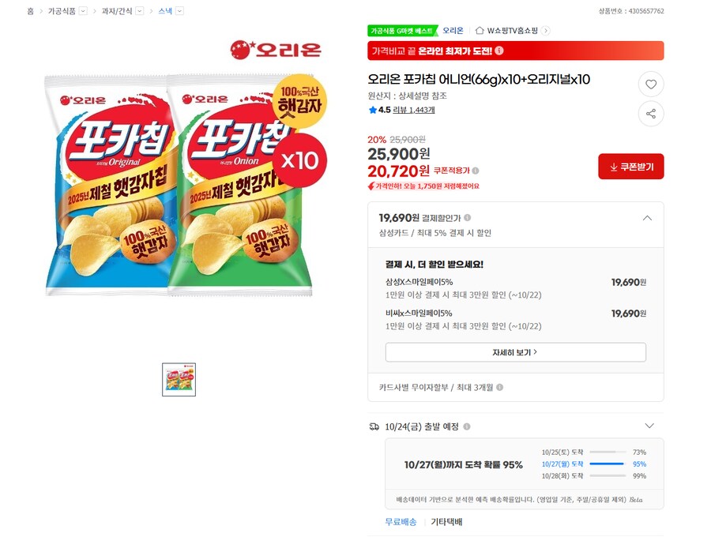Open the 가공식품 category dropdown arrow
The height and width of the screenshot is (537, 711).
[83, 10]
